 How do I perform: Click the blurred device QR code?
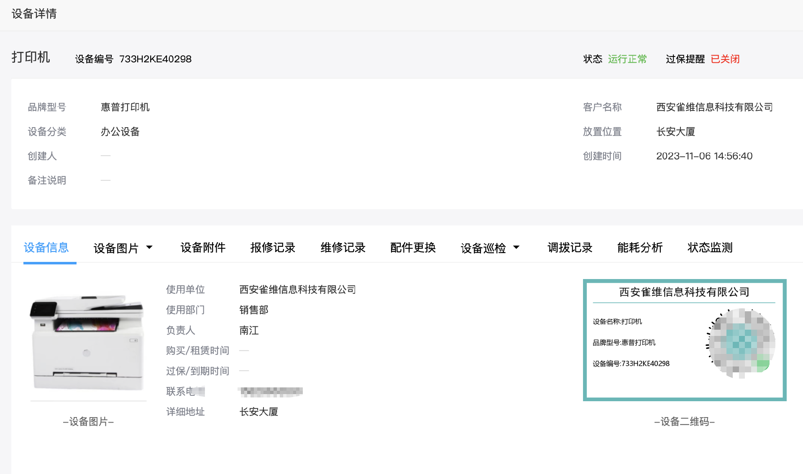coord(741,343)
